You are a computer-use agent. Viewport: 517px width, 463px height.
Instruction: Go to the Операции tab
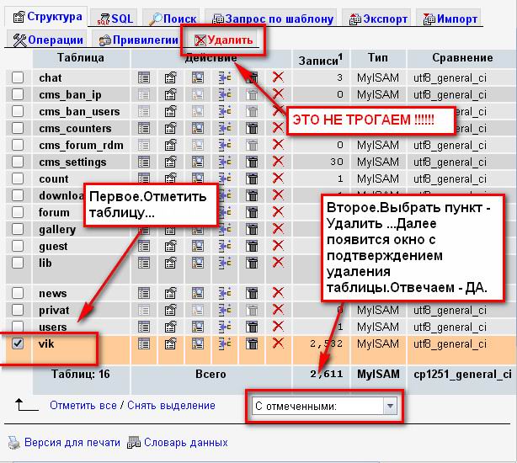coord(50,40)
